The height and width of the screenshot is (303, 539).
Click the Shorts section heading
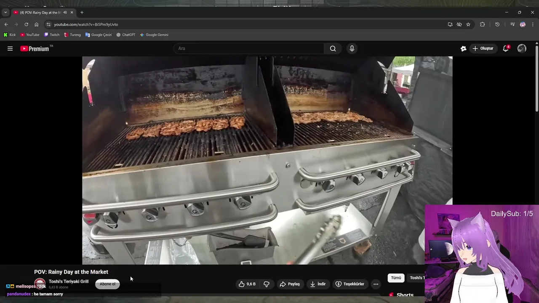coord(405,295)
